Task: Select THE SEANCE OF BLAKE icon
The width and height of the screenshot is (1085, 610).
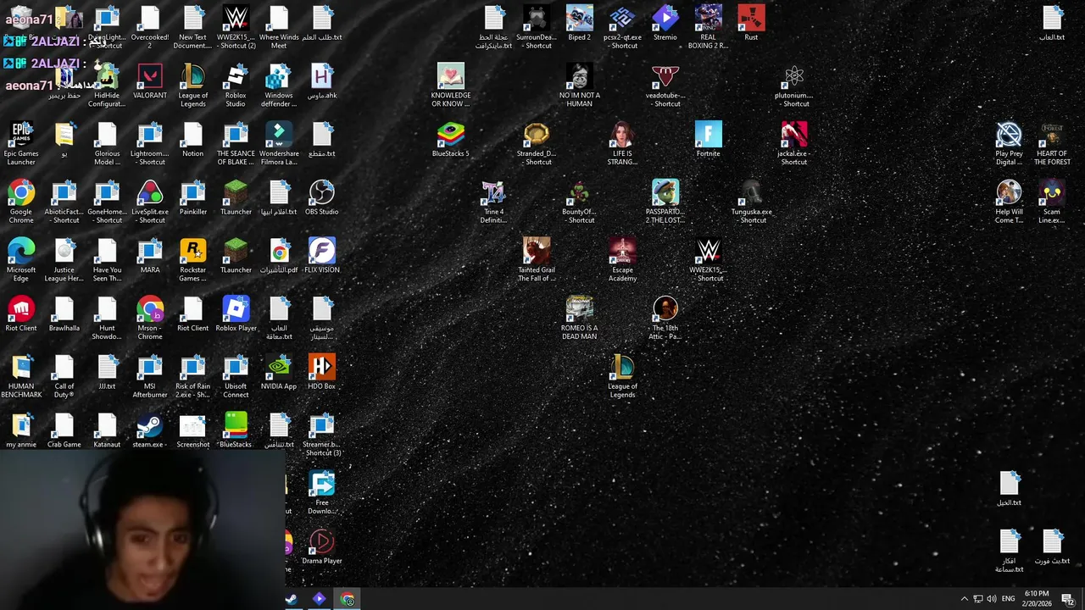Action: click(x=236, y=142)
